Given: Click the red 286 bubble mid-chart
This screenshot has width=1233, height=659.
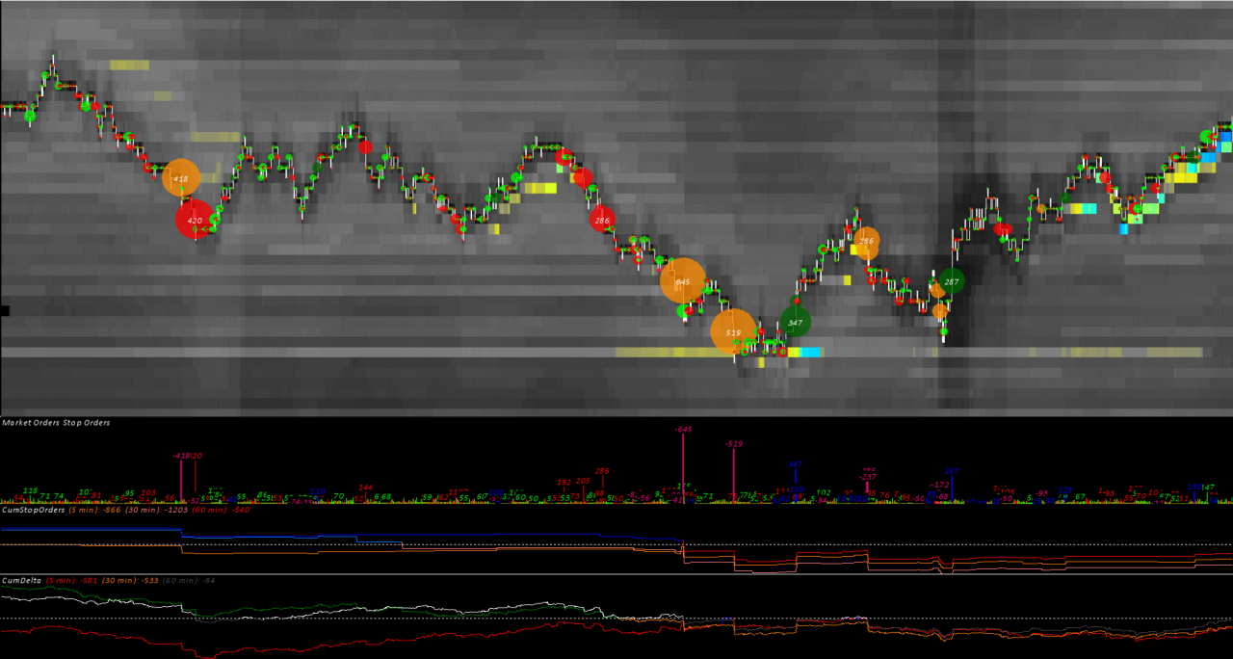Looking at the screenshot, I should tap(603, 221).
